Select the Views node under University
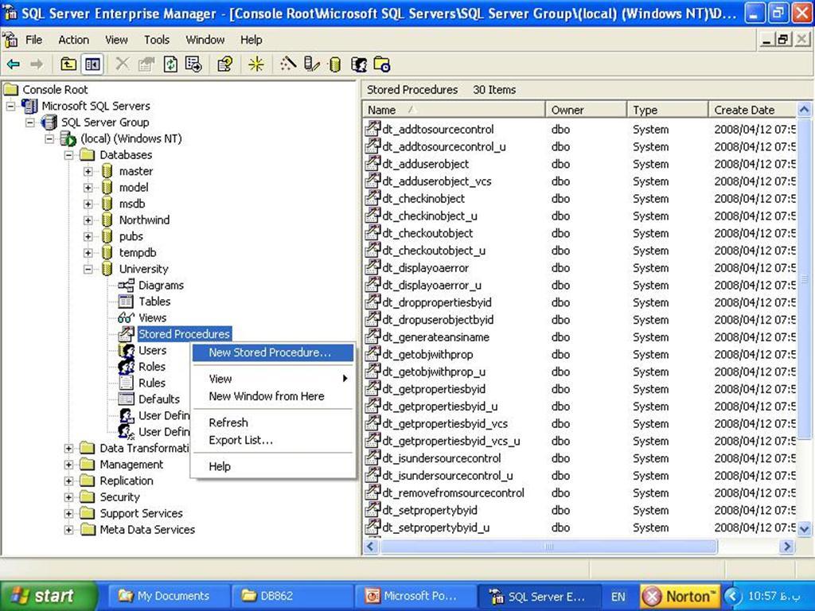The height and width of the screenshot is (611, 815). [x=152, y=317]
